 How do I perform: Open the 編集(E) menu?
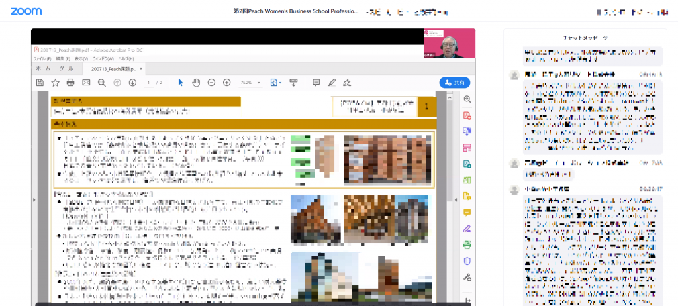coord(63,58)
